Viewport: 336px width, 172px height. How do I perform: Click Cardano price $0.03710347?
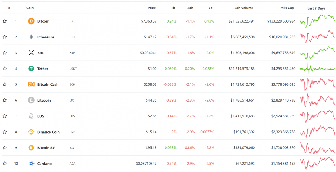point(146,163)
